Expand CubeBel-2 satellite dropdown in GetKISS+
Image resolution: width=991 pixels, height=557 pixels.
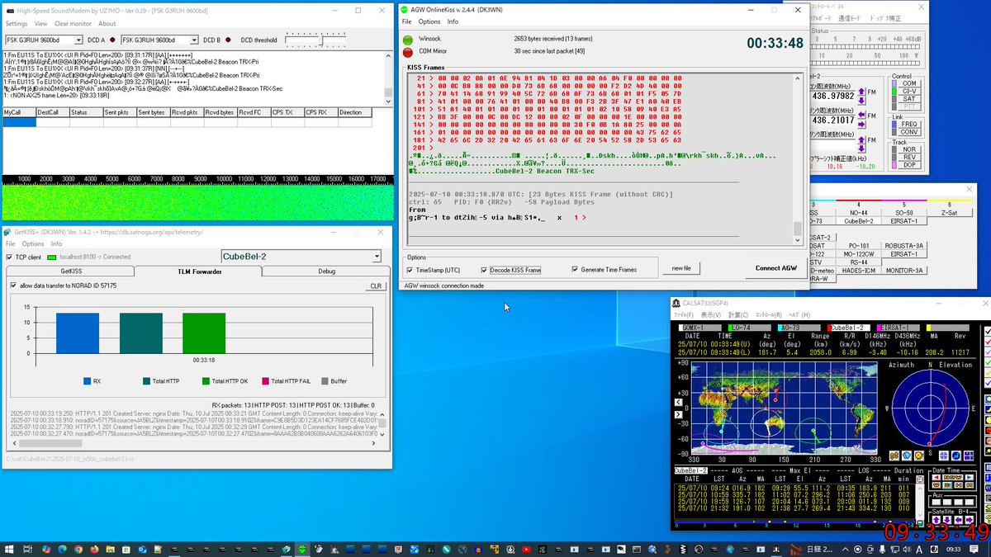(x=377, y=257)
